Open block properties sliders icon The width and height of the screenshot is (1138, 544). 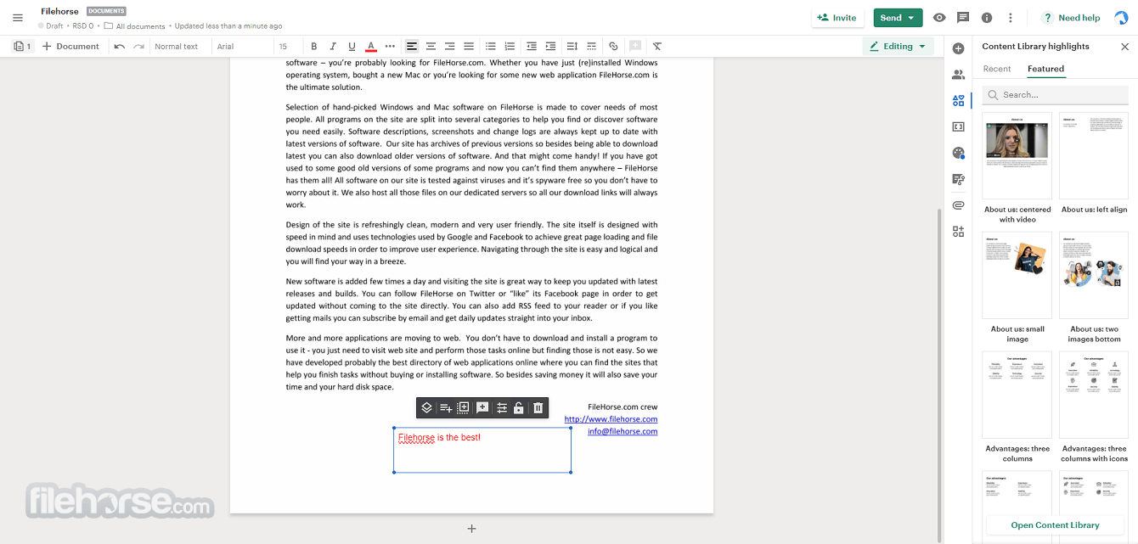click(x=502, y=408)
